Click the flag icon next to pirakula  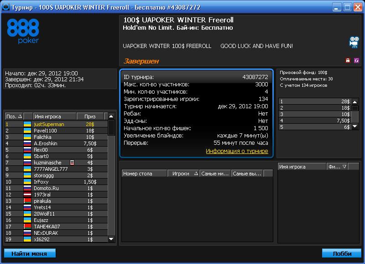(27, 201)
